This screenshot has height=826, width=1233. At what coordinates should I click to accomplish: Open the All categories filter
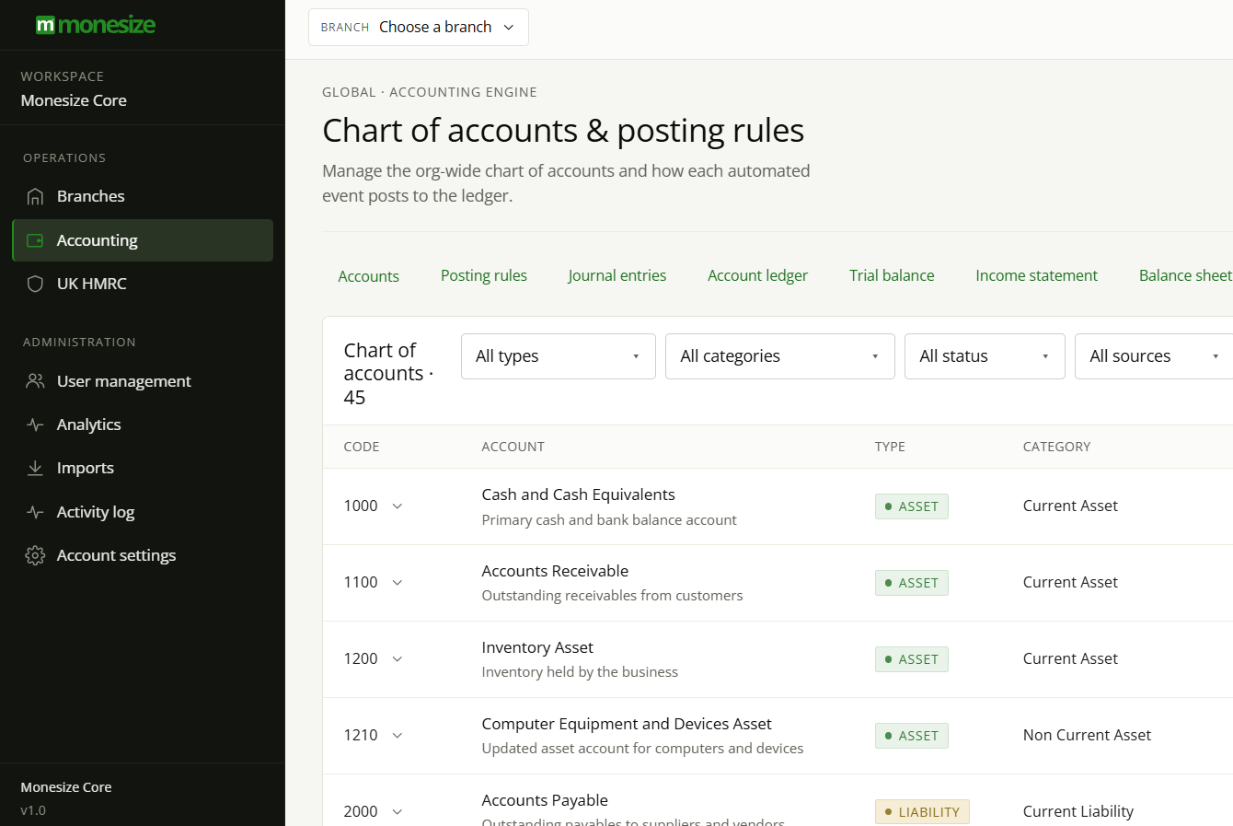pyautogui.click(x=780, y=356)
